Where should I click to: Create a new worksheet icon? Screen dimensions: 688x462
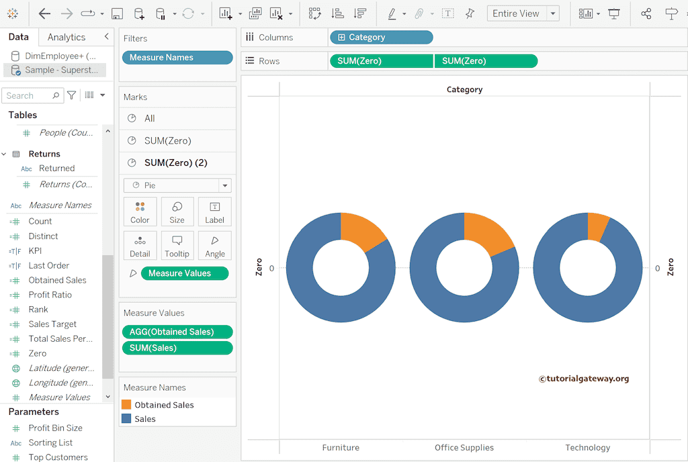226,13
